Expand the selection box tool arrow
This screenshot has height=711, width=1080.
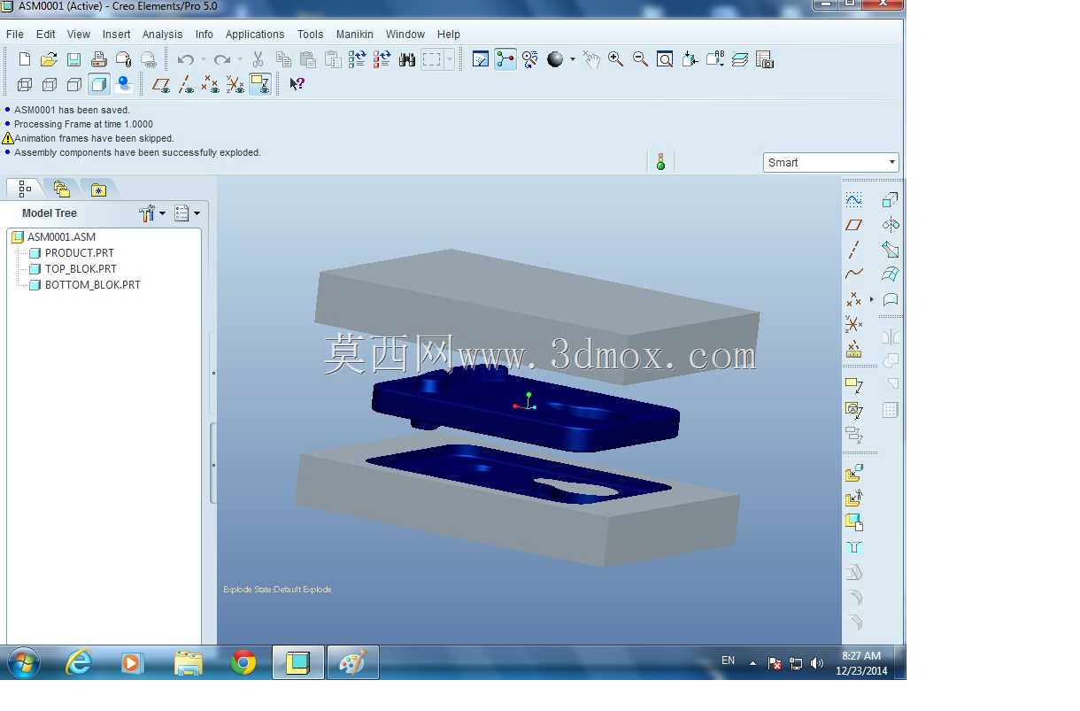coord(450,59)
